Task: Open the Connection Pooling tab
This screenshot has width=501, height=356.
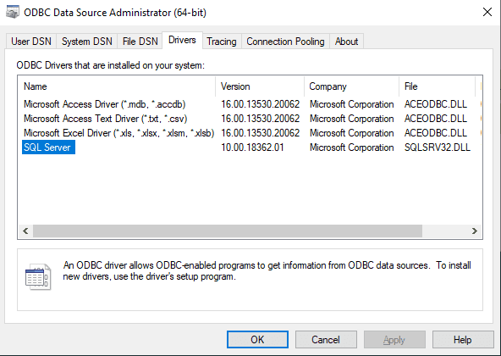Action: pyautogui.click(x=285, y=42)
